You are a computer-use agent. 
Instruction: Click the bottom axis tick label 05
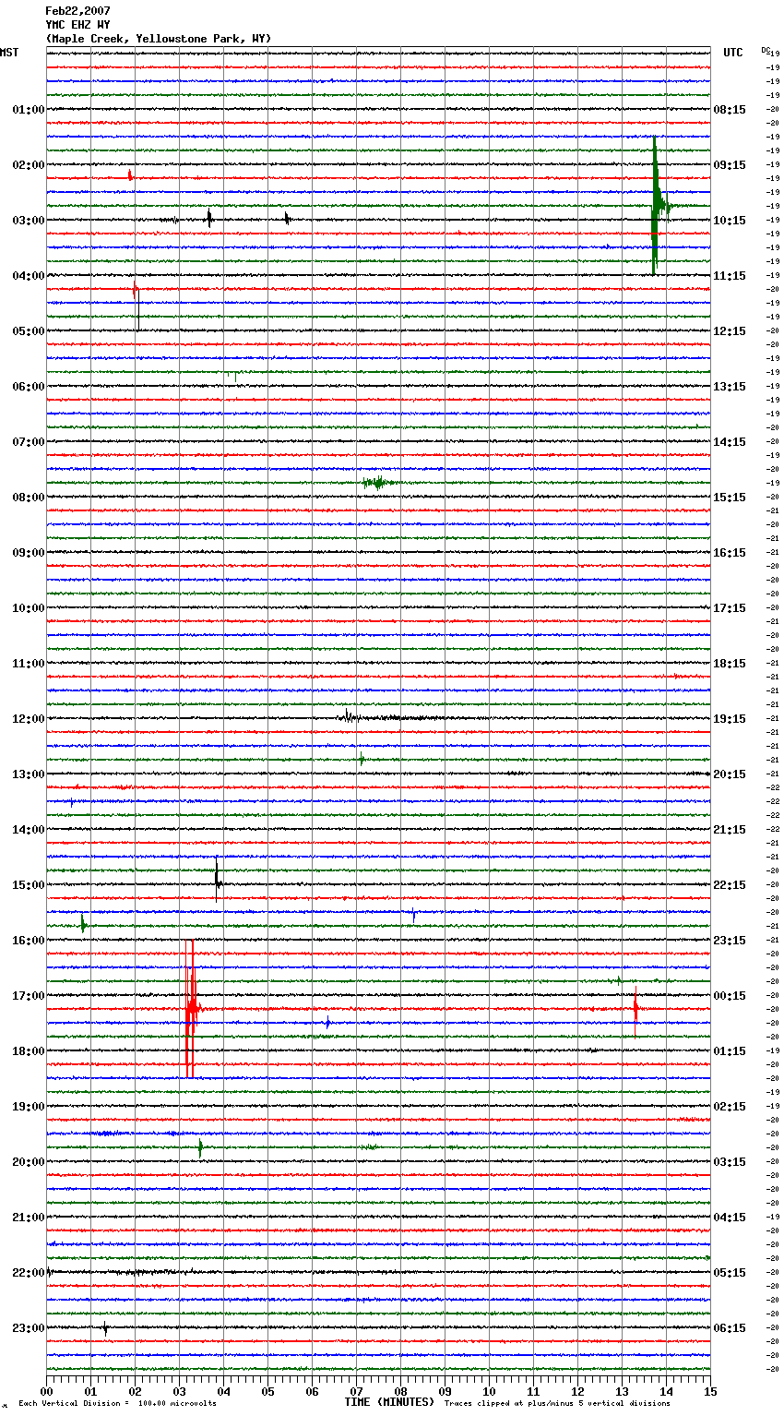coord(267,1391)
